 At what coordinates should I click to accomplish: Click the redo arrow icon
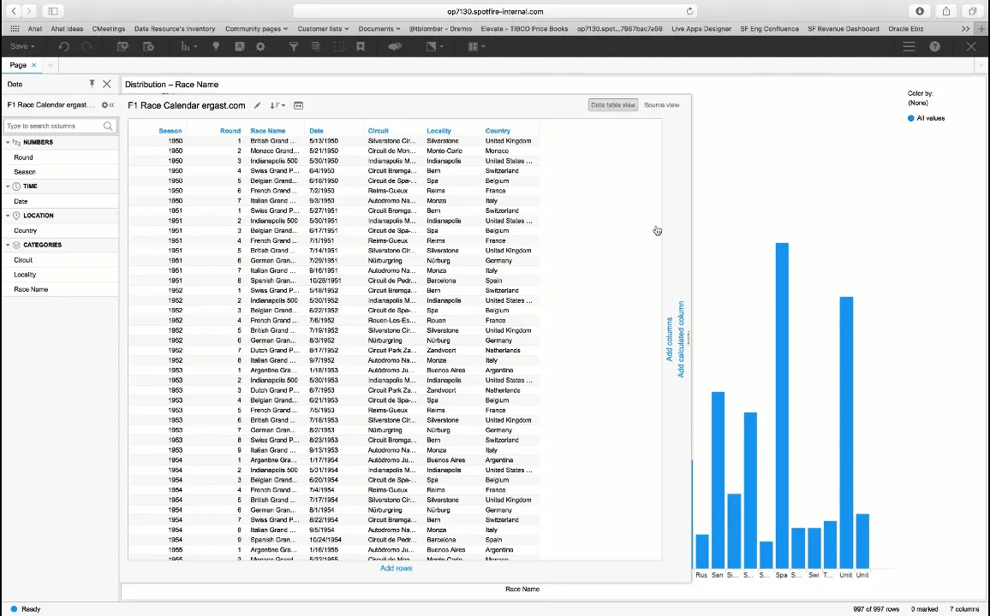click(87, 47)
